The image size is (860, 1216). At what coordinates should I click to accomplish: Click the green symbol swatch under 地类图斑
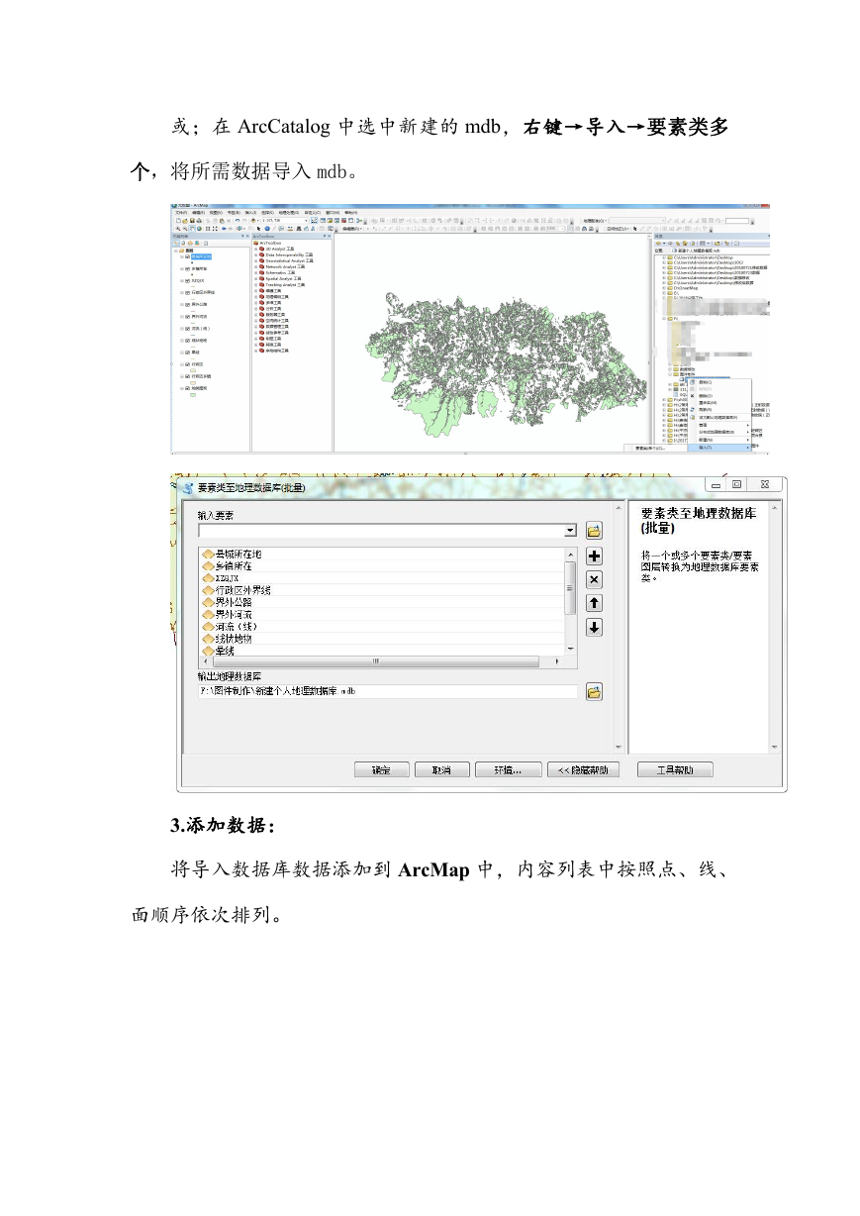tap(192, 395)
